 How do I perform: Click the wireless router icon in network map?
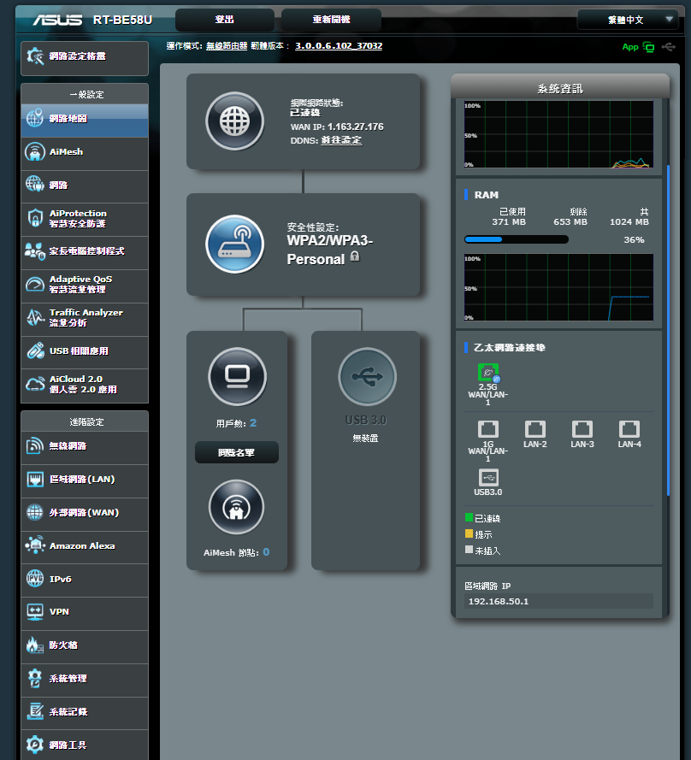[234, 244]
